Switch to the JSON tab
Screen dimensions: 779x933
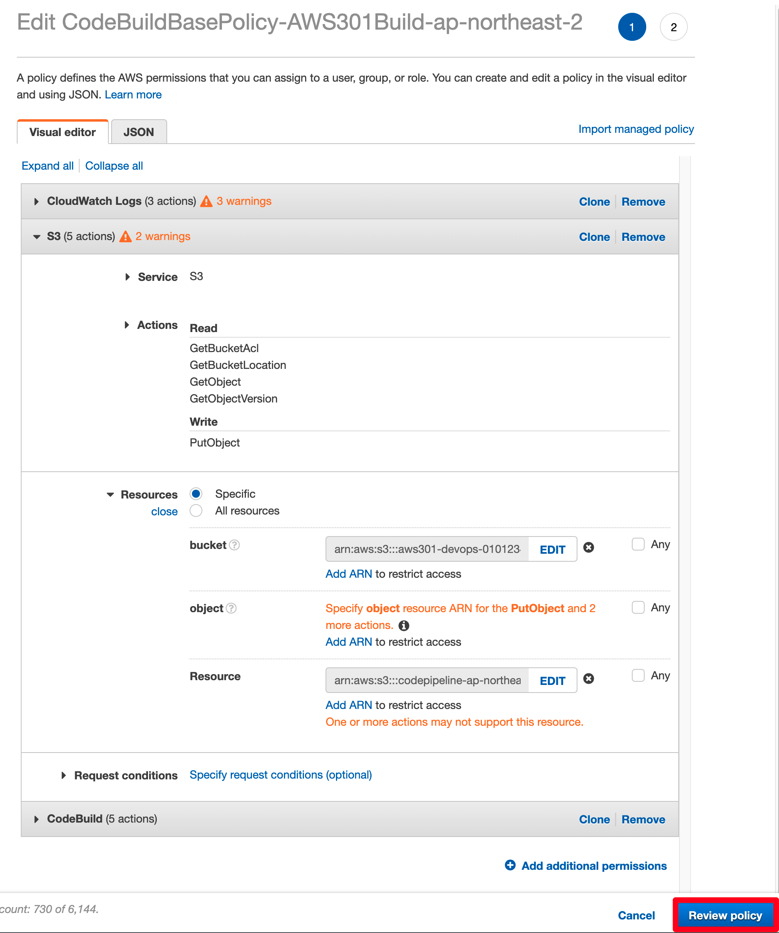click(139, 132)
